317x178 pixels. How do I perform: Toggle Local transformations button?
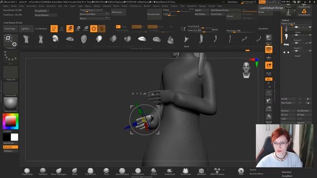[268, 65]
